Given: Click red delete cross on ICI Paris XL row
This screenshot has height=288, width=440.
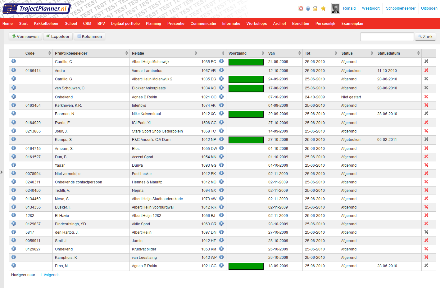Looking at the screenshot, I should pyautogui.click(x=426, y=122).
